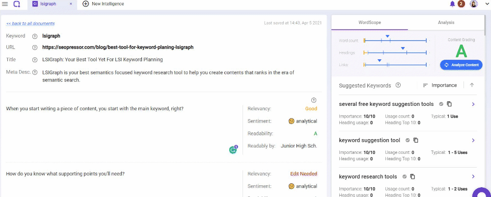Screen dimensions: 491x197
Task: Open help icon next to Keyword
Action: point(35,36)
